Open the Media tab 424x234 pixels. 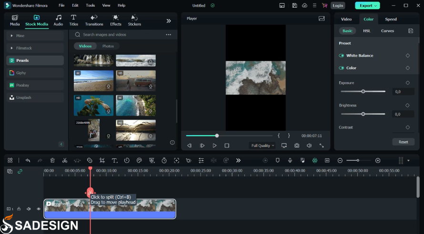15,20
